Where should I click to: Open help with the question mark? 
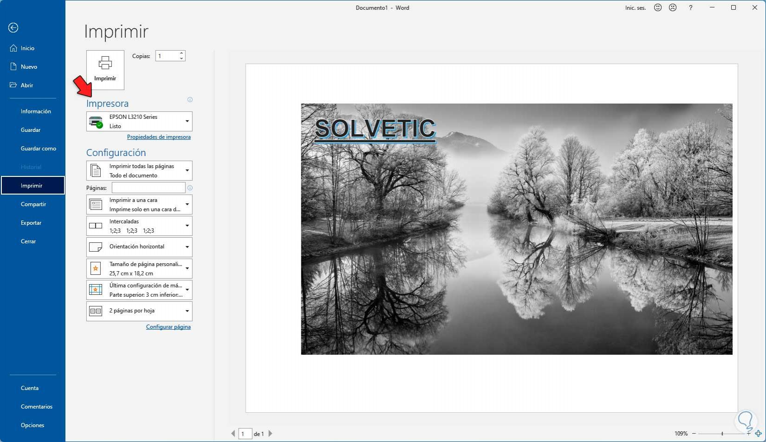(x=691, y=7)
